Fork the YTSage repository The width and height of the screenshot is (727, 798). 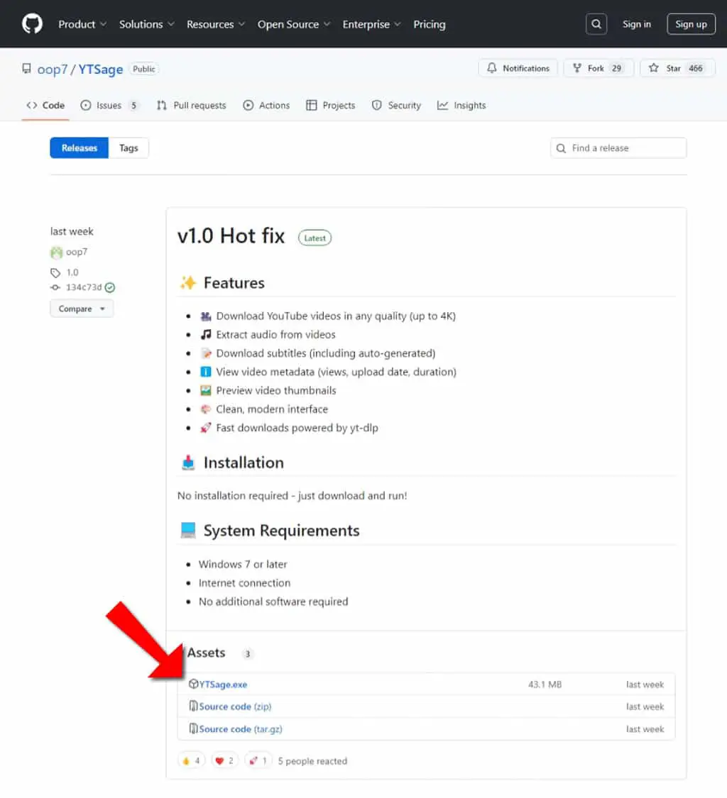click(598, 68)
